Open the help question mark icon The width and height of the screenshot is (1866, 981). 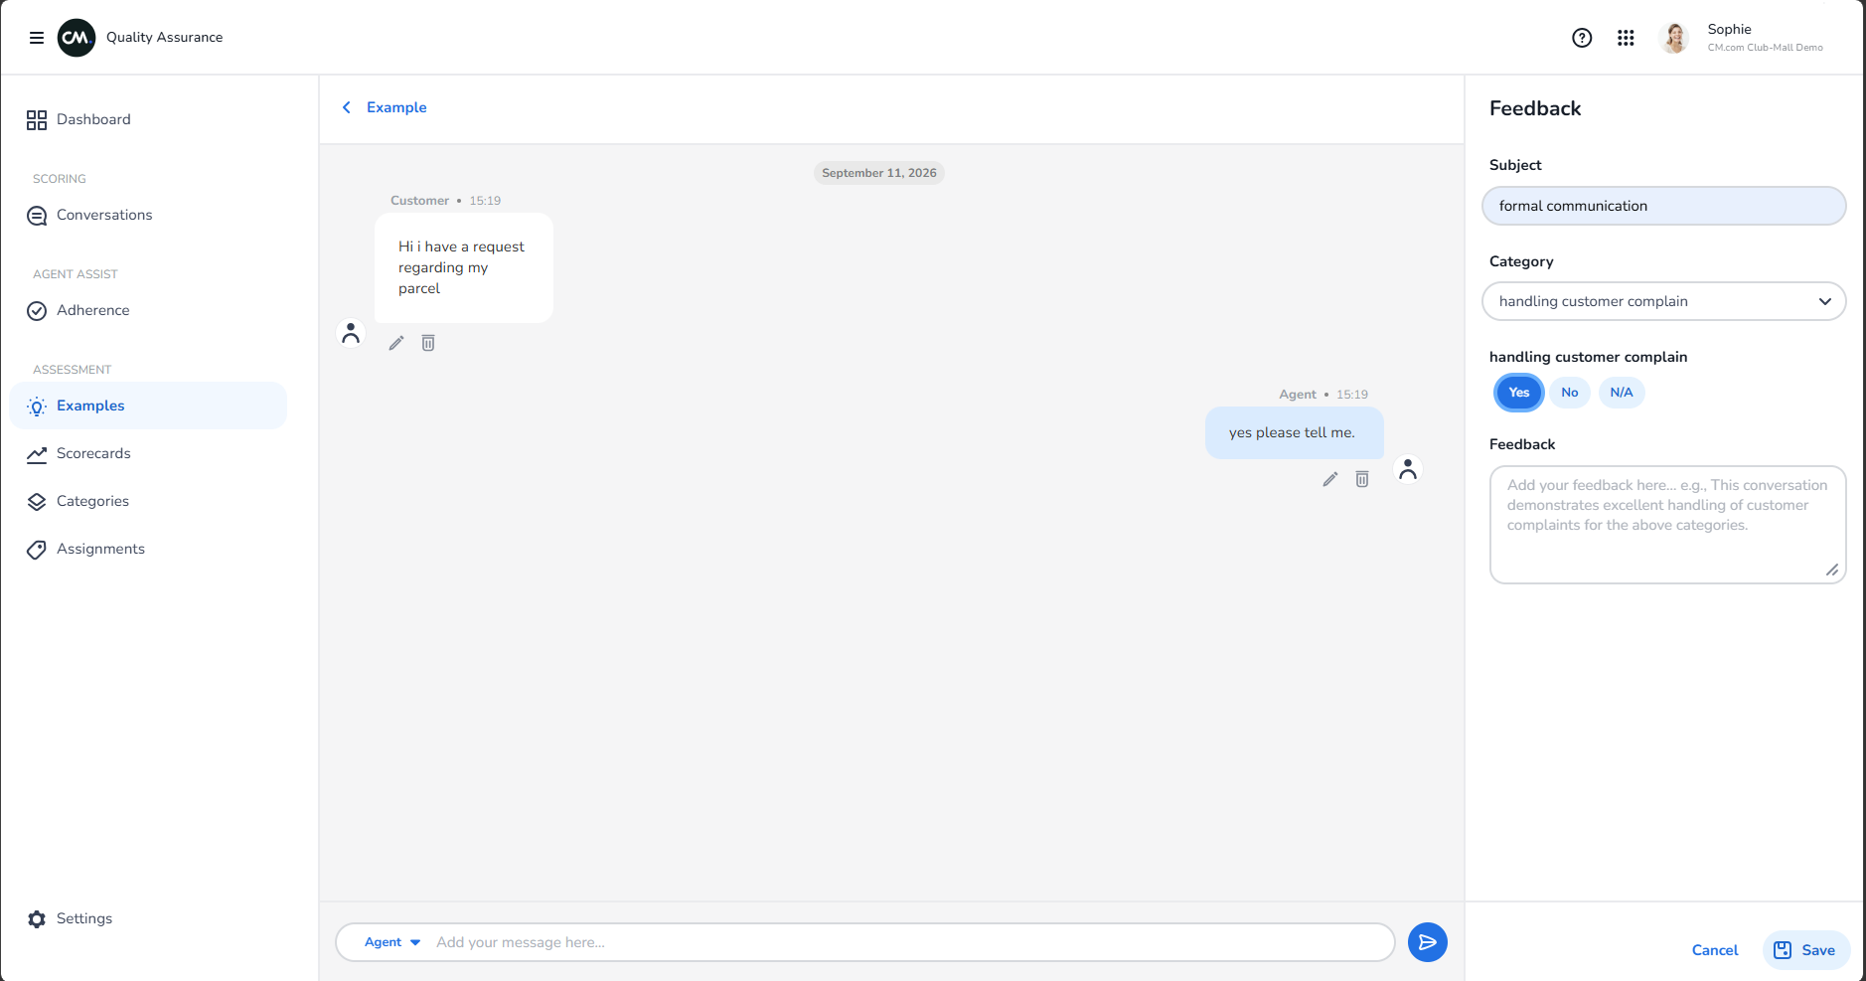tap(1582, 38)
